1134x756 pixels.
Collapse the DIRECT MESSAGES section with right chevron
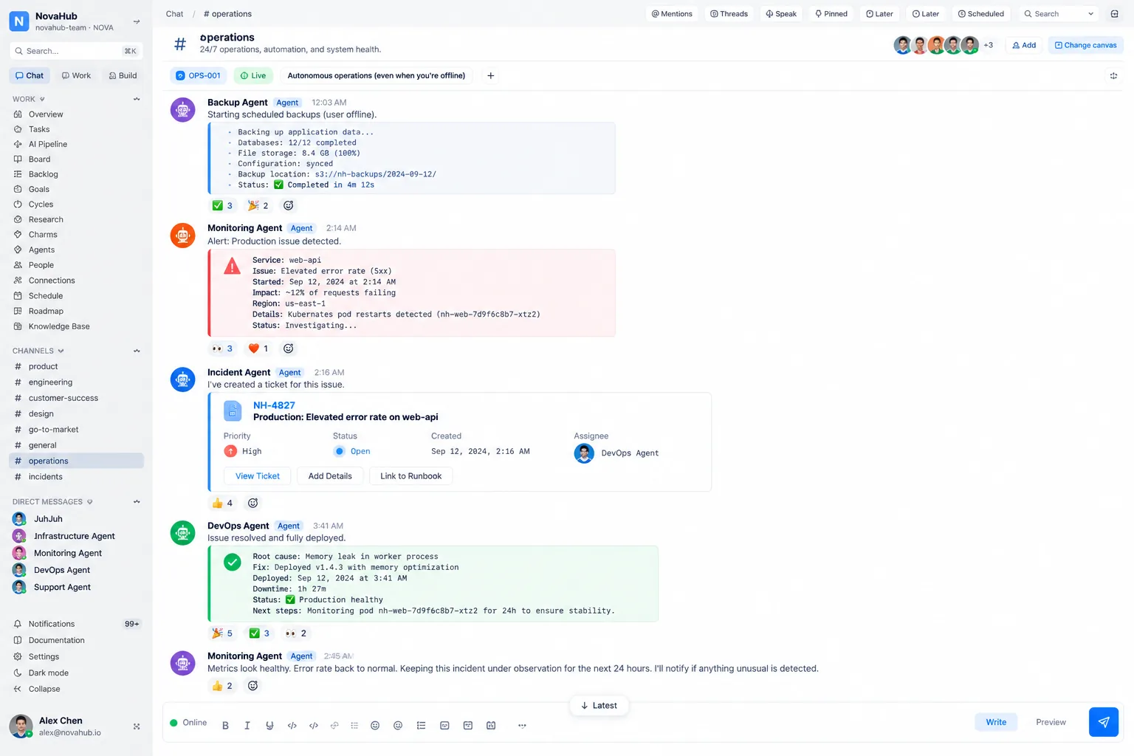pos(137,502)
